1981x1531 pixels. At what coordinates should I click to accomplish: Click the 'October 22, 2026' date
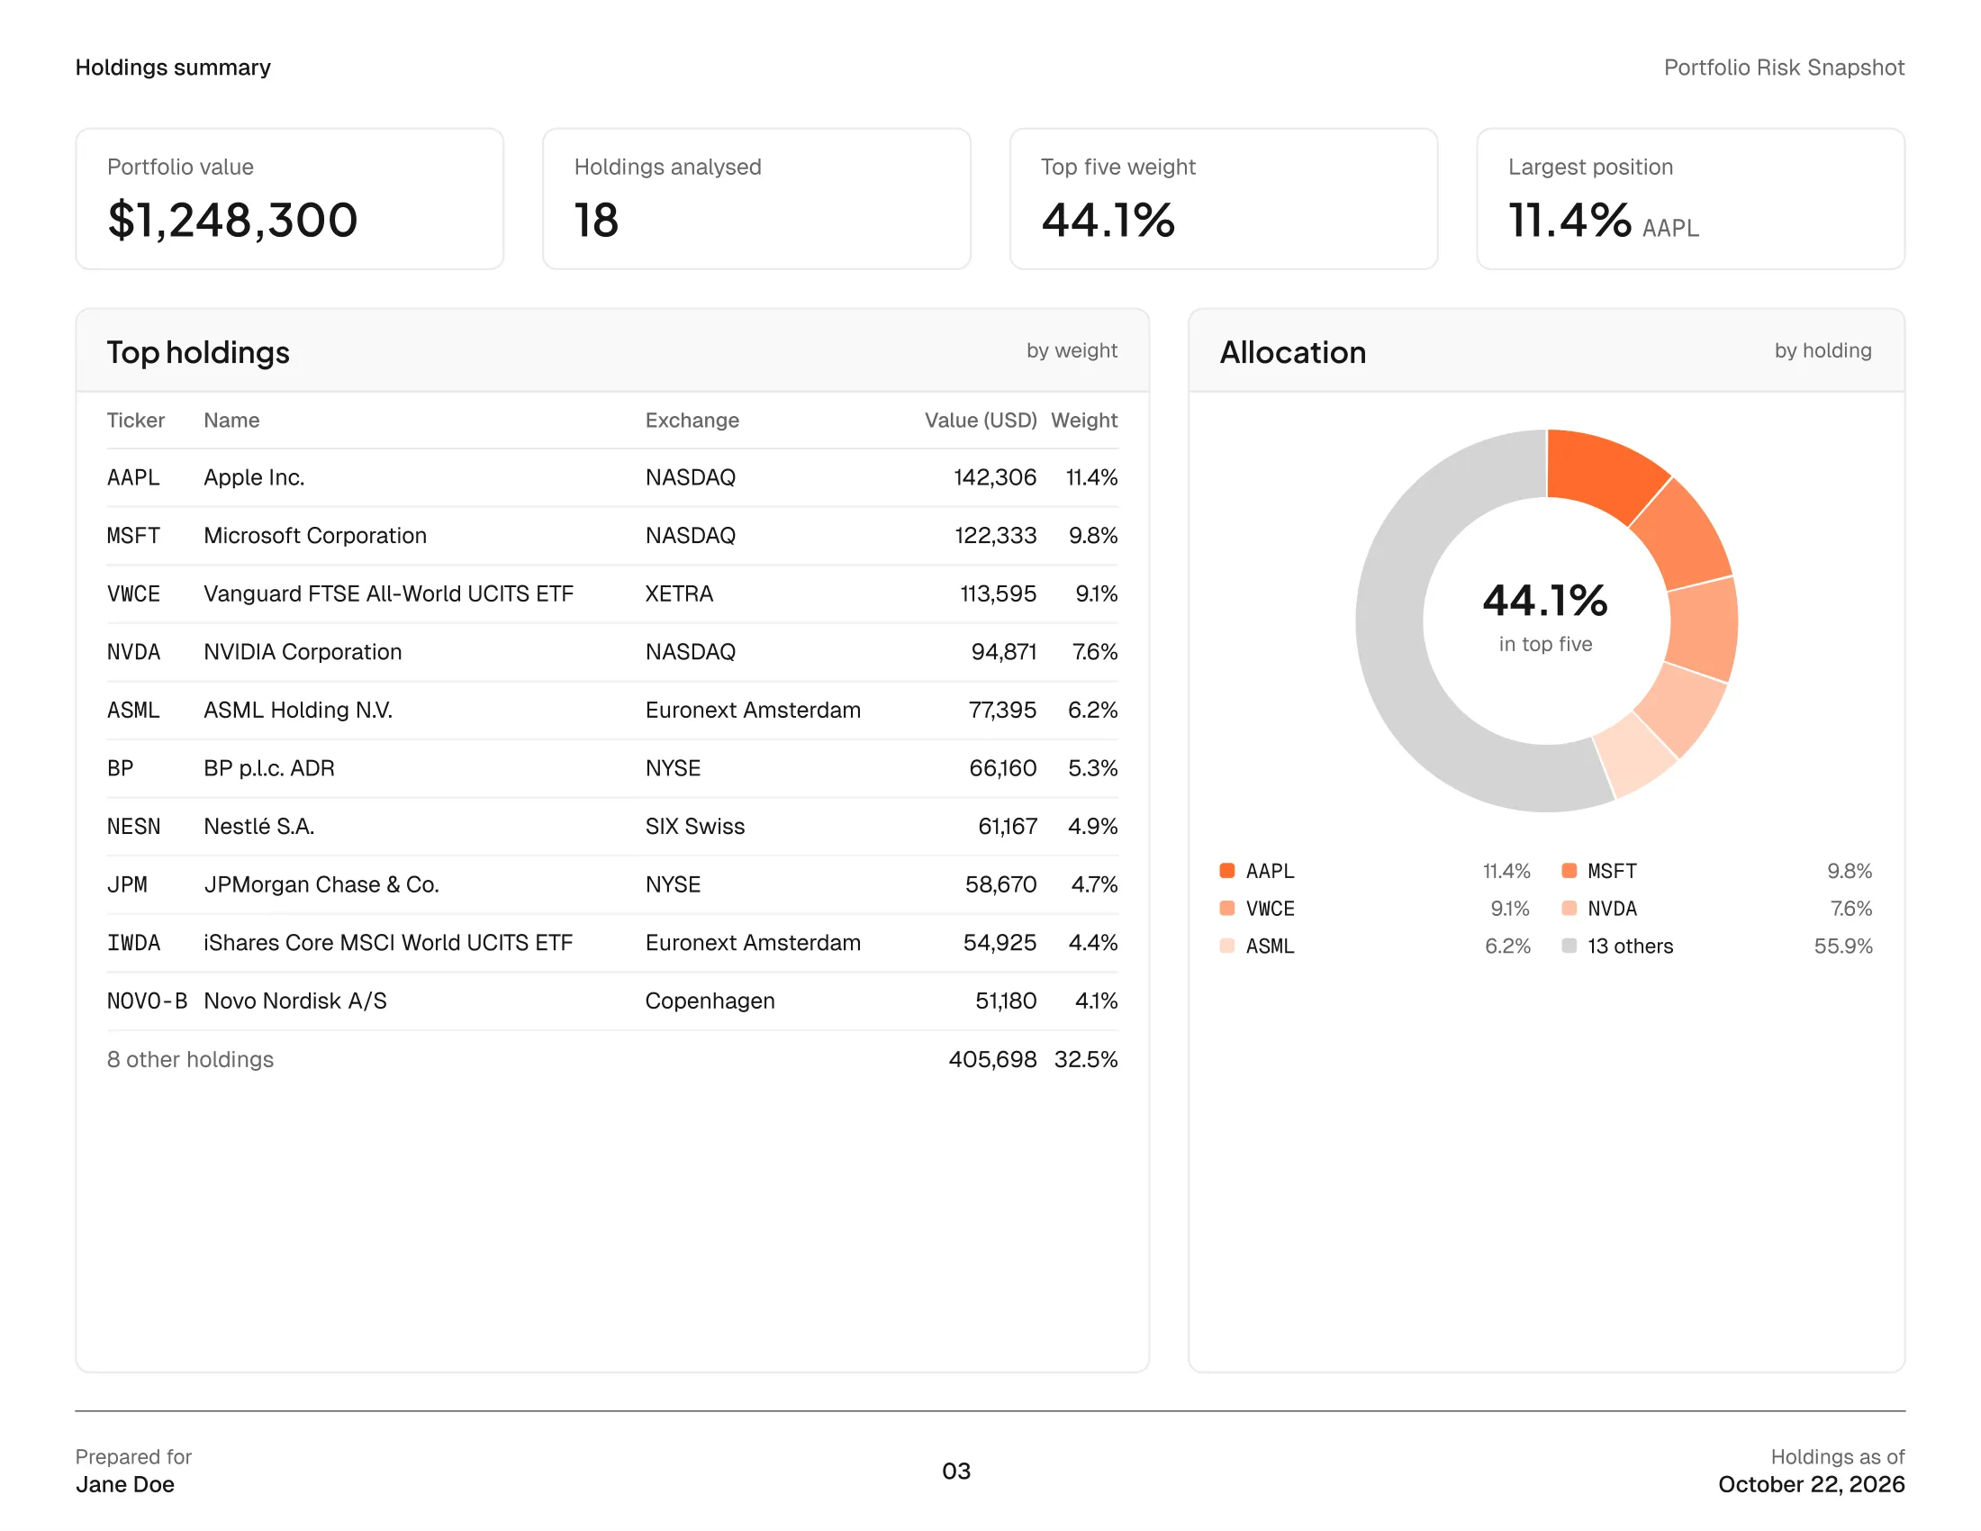[x=1812, y=1484]
